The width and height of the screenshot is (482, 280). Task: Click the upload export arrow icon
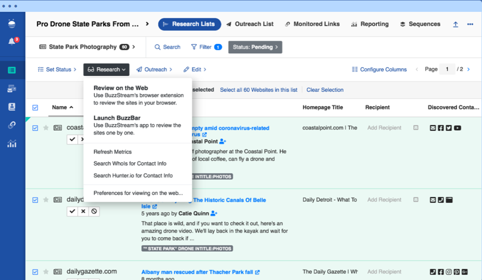[x=456, y=24]
